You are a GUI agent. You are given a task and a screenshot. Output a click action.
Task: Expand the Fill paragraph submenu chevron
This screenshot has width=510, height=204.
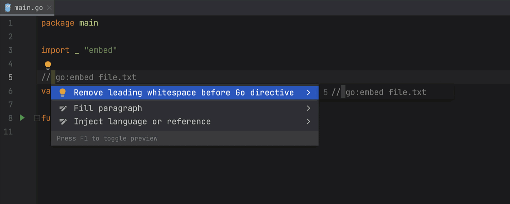(308, 108)
